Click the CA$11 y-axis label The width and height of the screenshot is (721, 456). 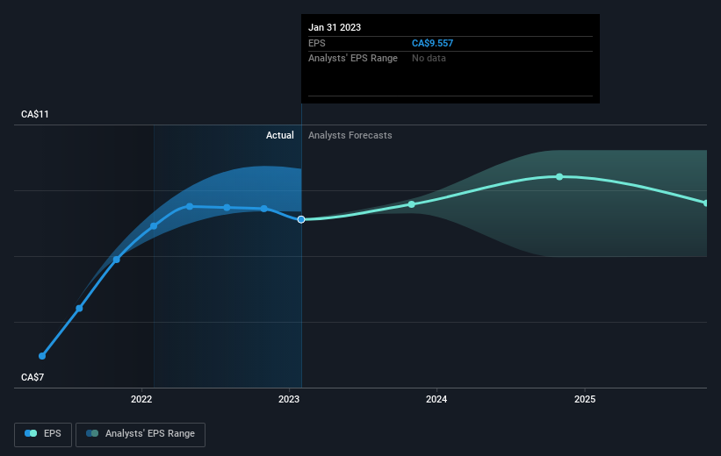[35, 114]
